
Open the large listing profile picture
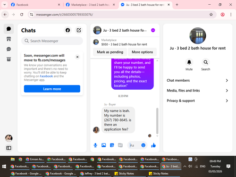click(x=198, y=36)
